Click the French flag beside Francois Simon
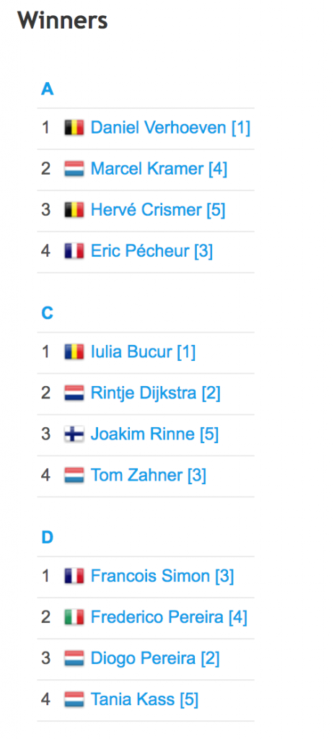334x739 pixels. (74, 576)
